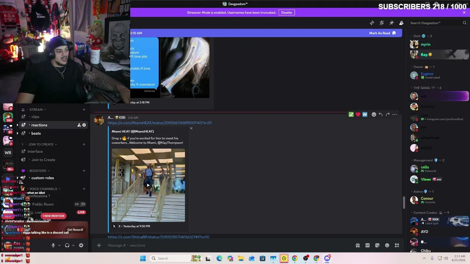The height and width of the screenshot is (264, 470).
Task: Show hidden system tray icons
Action: pos(424,258)
